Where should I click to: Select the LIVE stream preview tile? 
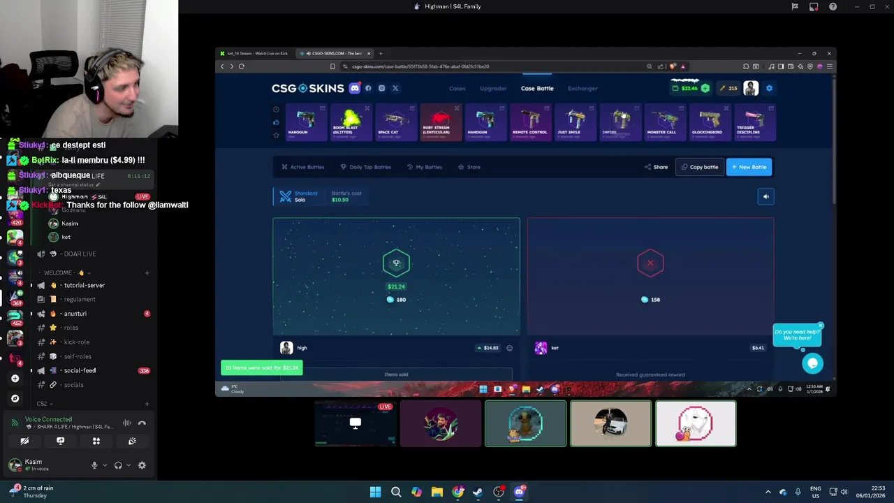click(355, 423)
